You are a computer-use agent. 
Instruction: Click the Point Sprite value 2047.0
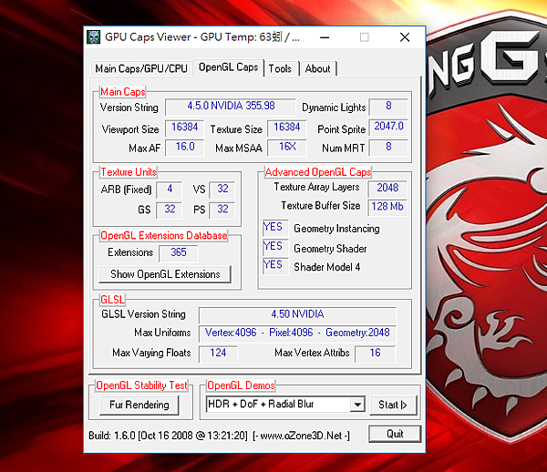[x=388, y=127]
